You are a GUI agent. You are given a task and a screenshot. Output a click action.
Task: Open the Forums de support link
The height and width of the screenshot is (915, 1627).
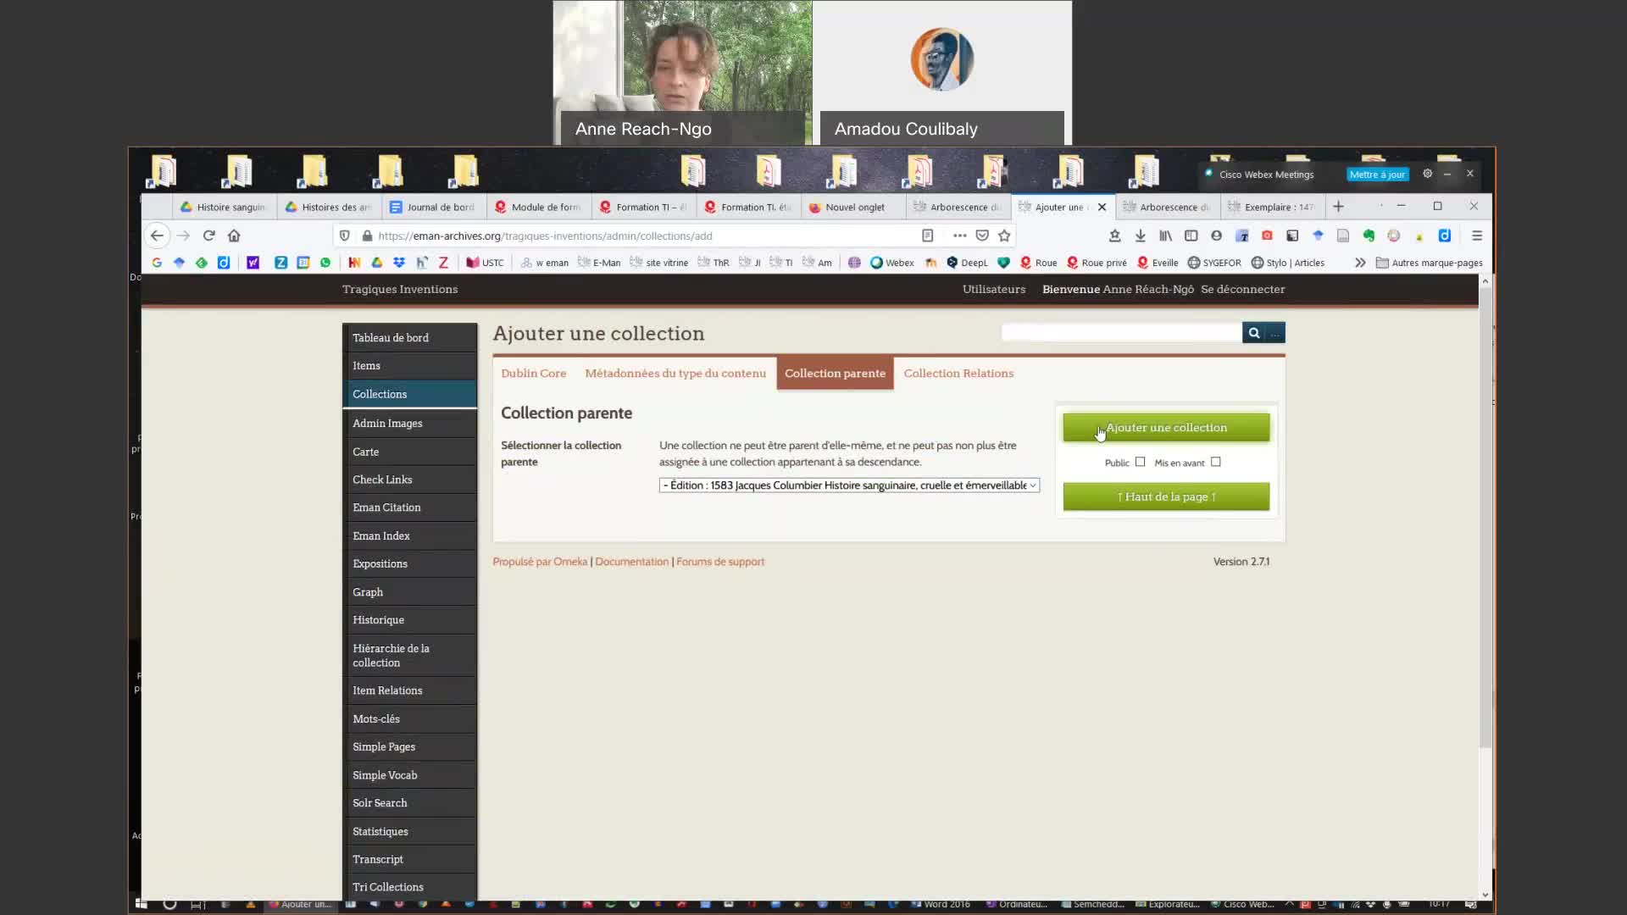point(720,562)
